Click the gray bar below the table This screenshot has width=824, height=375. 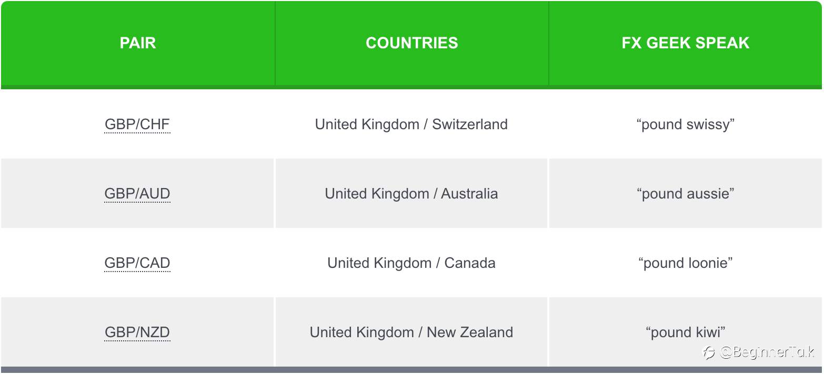point(412,370)
